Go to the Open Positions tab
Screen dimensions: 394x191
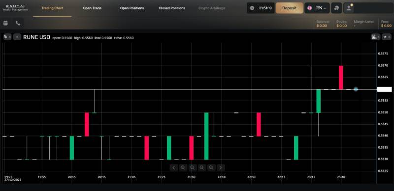[132, 8]
